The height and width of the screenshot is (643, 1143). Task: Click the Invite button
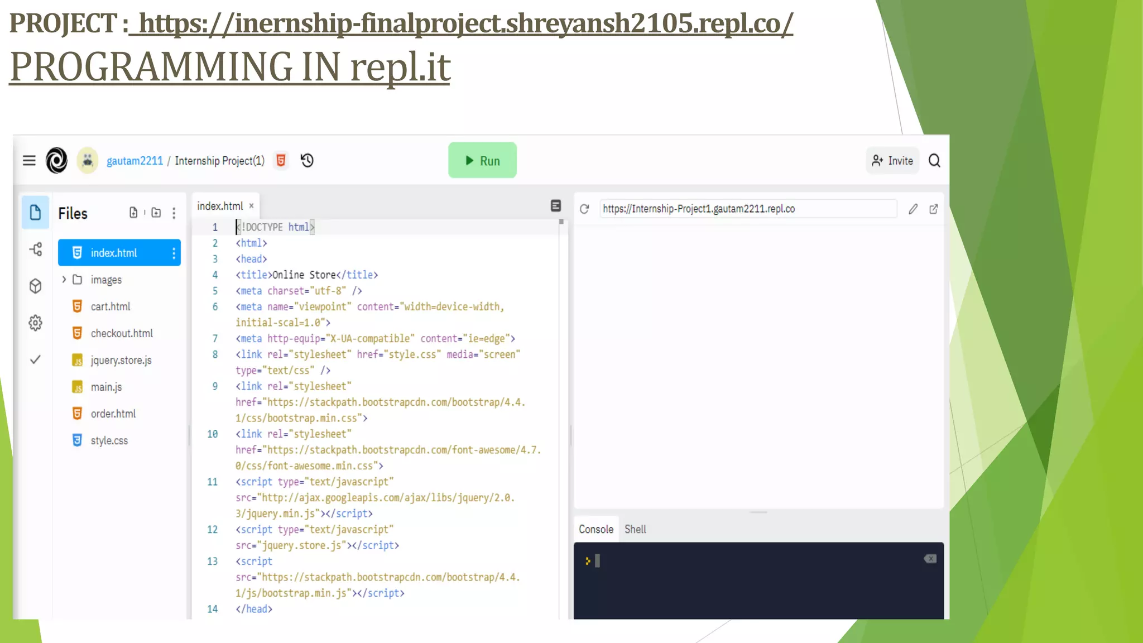coord(892,161)
